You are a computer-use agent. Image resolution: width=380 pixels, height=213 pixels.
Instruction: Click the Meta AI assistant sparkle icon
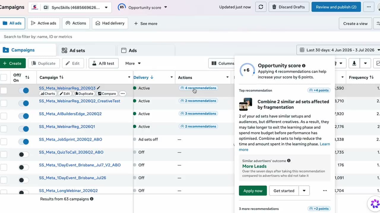(x=375, y=203)
